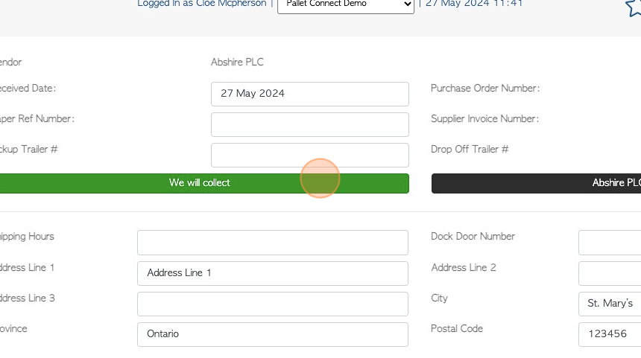Viewport: 641px width, 358px height.
Task: Click the Drop Off Trailer # label
Action: 470,150
